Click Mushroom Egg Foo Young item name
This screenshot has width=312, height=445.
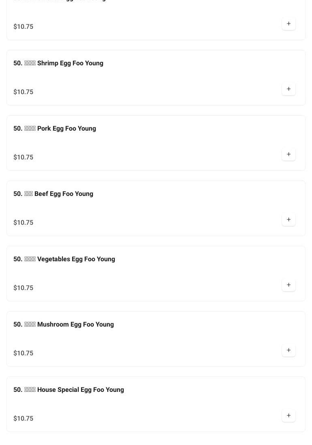(64, 325)
